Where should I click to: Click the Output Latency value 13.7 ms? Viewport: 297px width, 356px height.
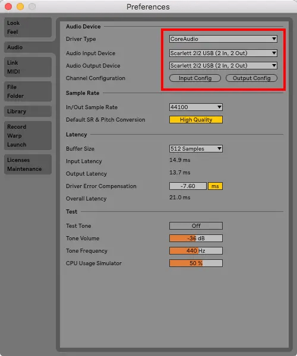[180, 173]
